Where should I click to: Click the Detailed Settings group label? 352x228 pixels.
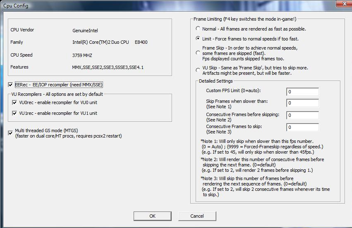pos(216,81)
